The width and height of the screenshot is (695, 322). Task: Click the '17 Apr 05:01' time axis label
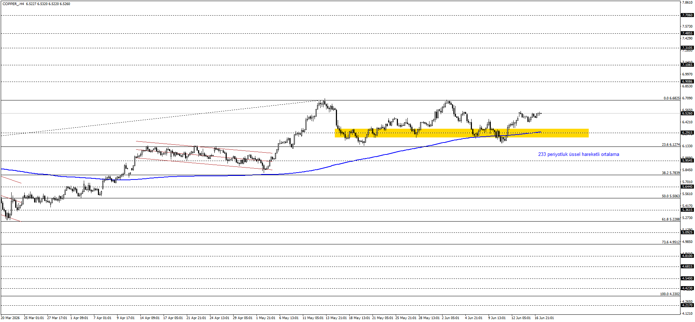(173, 318)
